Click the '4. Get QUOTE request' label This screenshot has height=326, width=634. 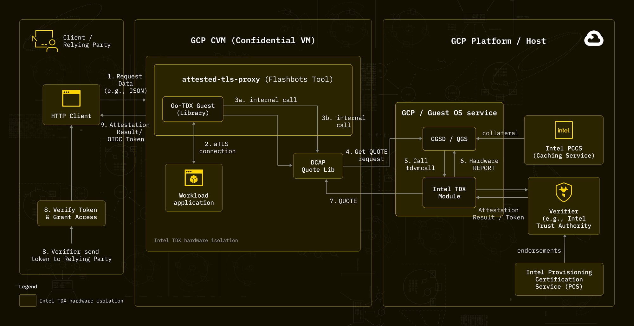[x=366, y=155]
